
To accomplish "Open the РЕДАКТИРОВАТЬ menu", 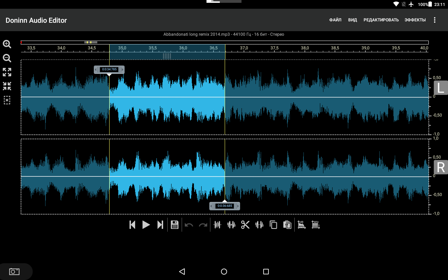I will (x=381, y=20).
